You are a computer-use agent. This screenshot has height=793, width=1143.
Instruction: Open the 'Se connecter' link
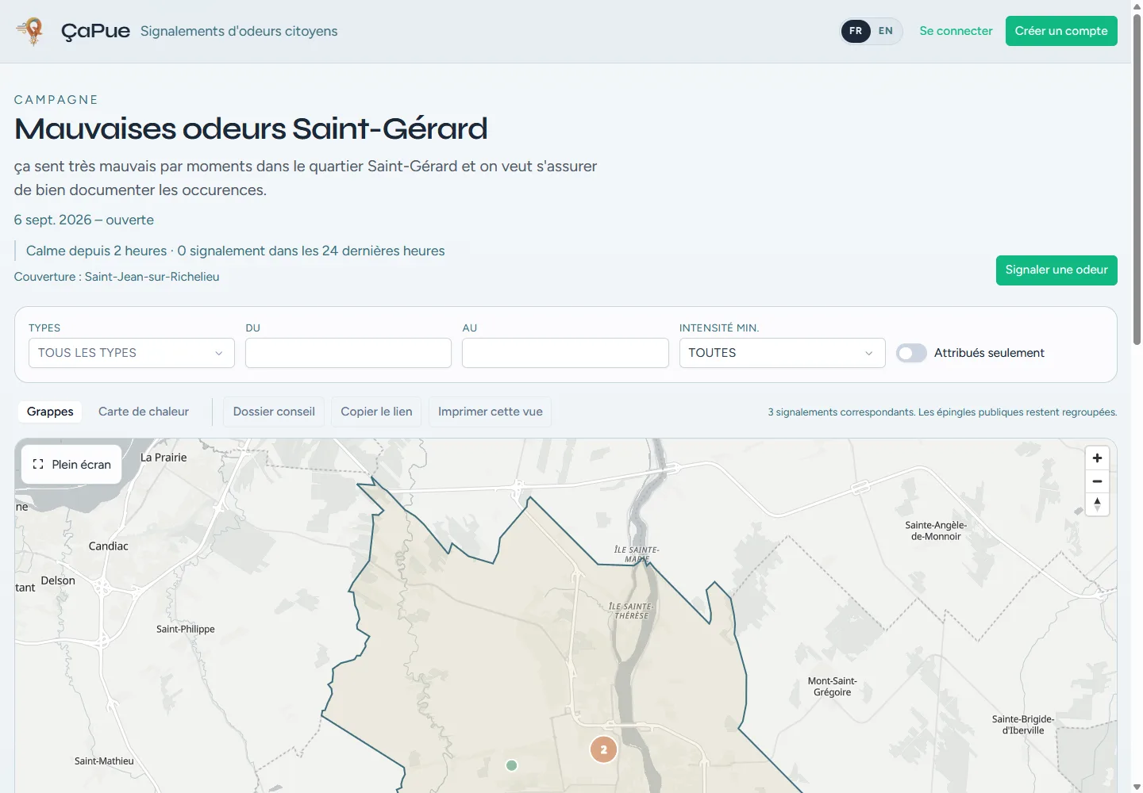956,31
